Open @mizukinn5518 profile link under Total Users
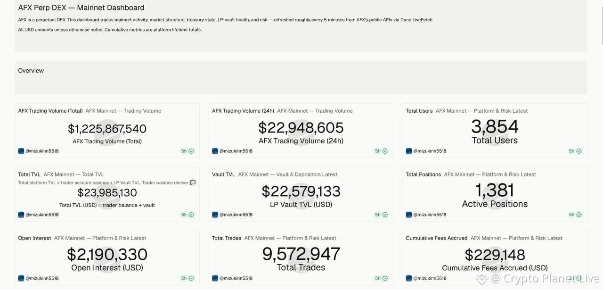The height and width of the screenshot is (290, 603). click(430, 151)
